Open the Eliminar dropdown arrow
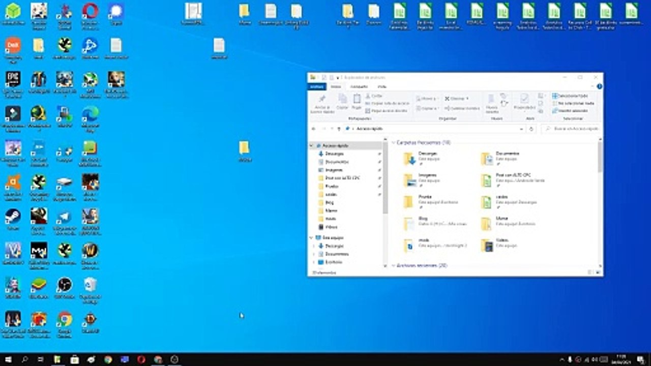The height and width of the screenshot is (366, 651). click(x=467, y=99)
